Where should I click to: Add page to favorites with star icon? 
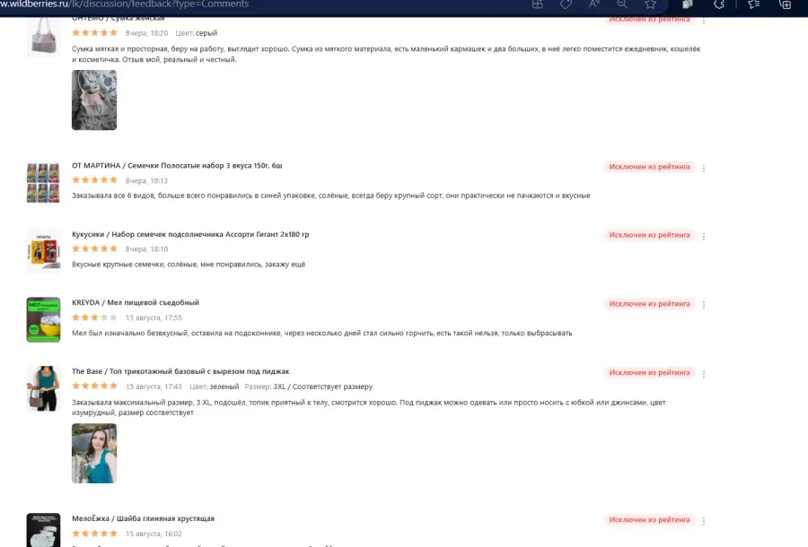tap(650, 4)
